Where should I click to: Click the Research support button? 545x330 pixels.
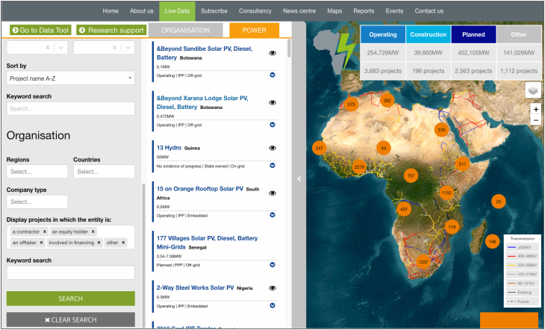111,31
